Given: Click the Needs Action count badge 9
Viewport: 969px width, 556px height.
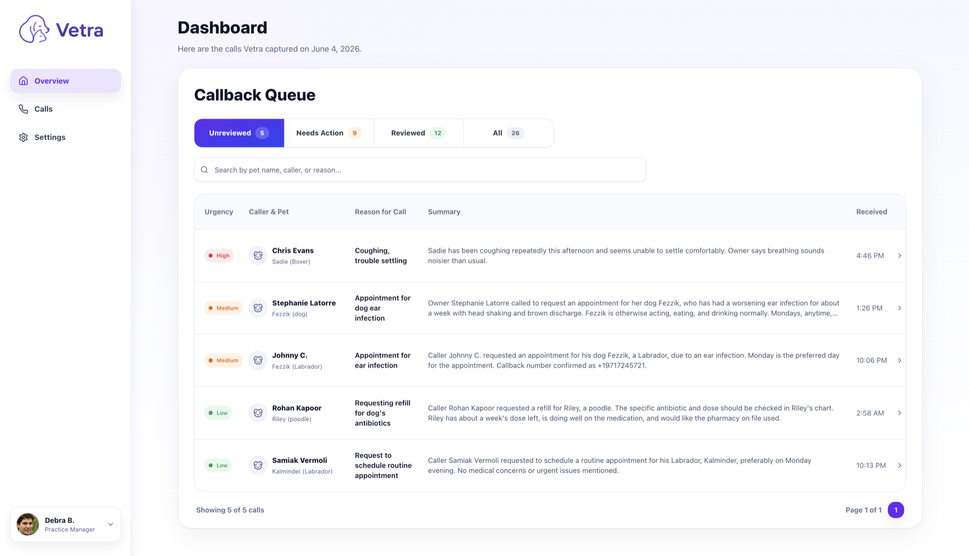Looking at the screenshot, I should 354,133.
